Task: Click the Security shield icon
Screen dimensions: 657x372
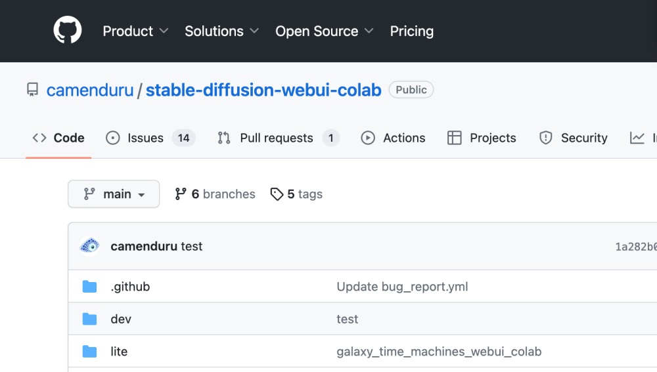Action: [x=545, y=138]
